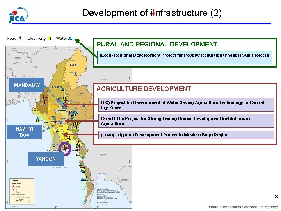Viewport: 281px width, 211px height.
Task: Click the Road legend label
Action: coord(12,38)
